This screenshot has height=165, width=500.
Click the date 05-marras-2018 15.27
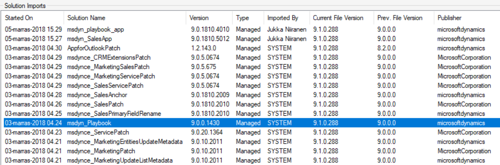pyautogui.click(x=33, y=39)
